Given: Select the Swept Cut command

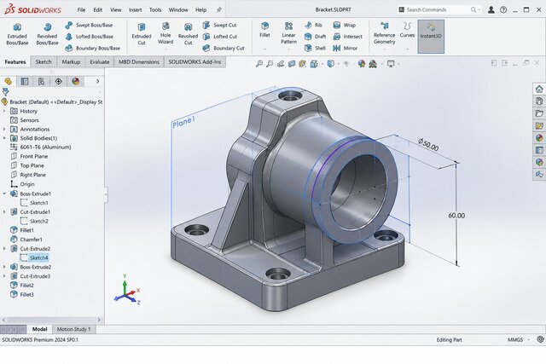Looking at the screenshot, I should click(x=220, y=25).
